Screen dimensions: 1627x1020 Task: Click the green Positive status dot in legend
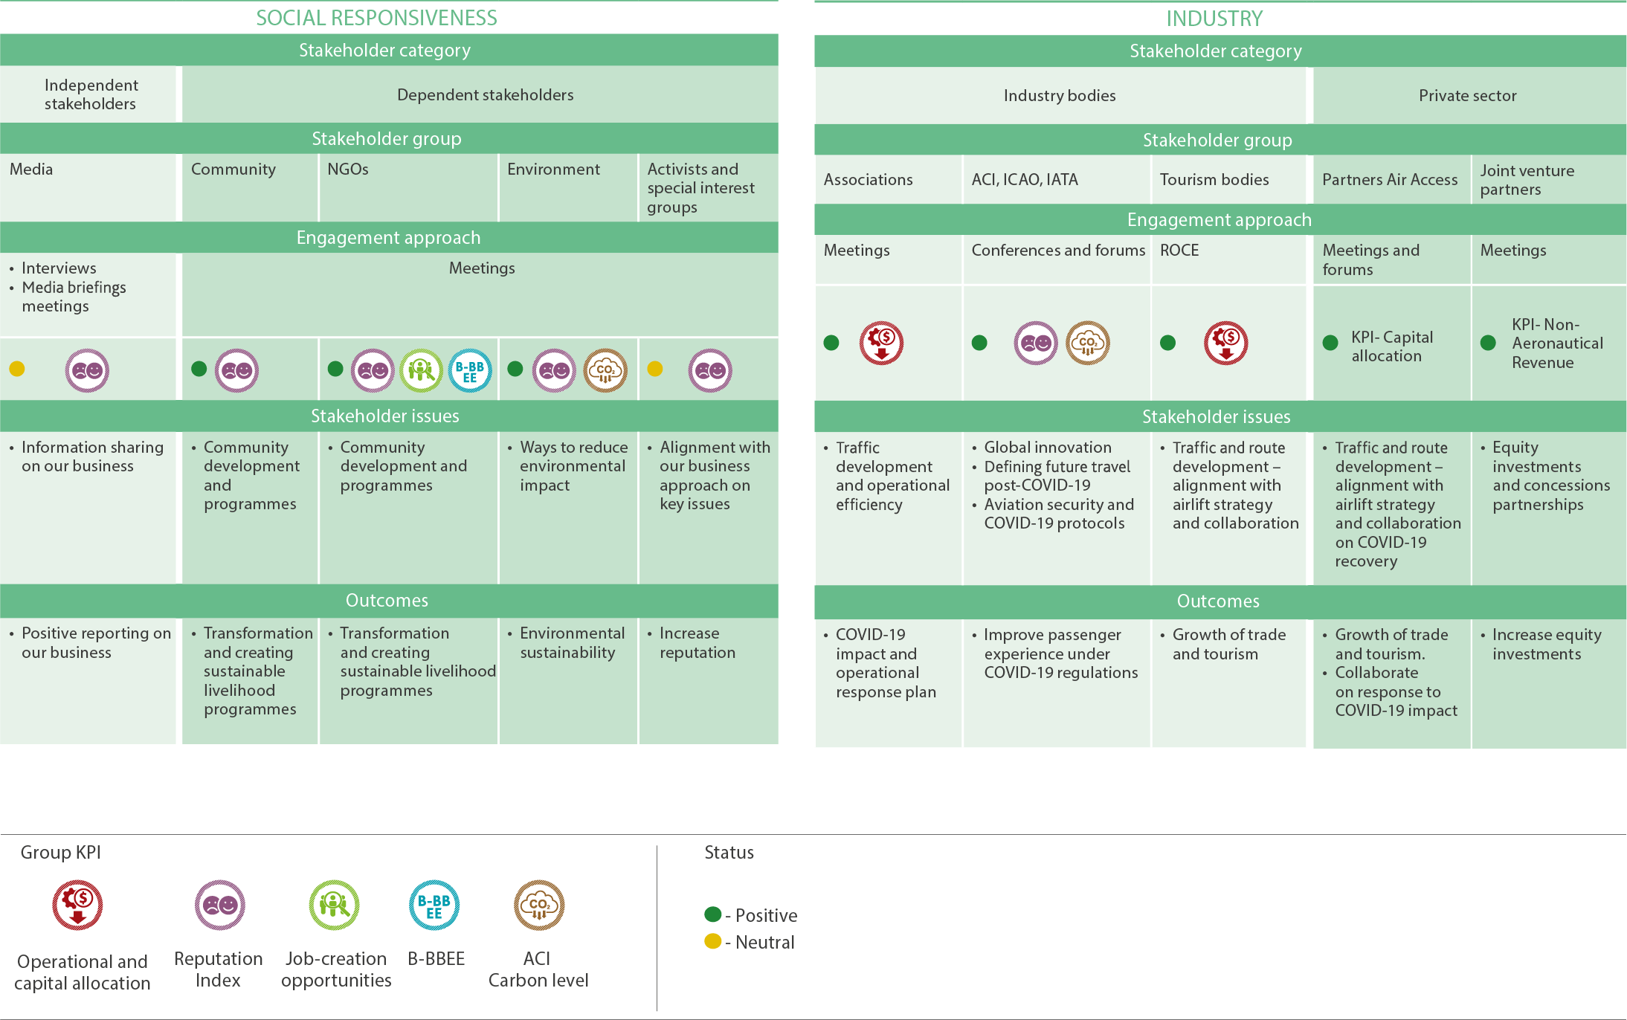tap(712, 914)
